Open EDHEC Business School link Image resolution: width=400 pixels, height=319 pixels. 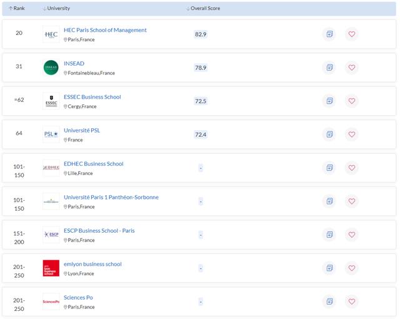click(94, 164)
